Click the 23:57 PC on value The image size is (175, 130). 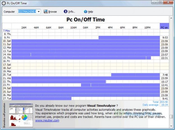coord(164,55)
